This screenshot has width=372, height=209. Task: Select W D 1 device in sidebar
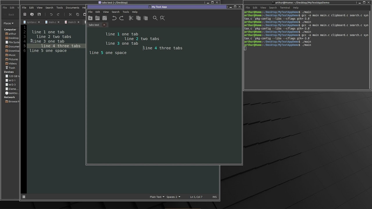pos(11,80)
